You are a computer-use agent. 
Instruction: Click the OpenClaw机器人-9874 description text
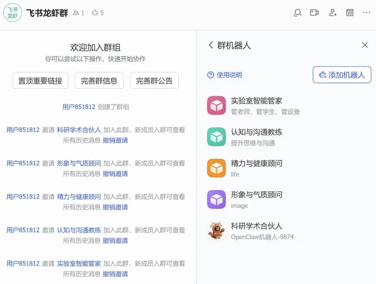coord(262,237)
